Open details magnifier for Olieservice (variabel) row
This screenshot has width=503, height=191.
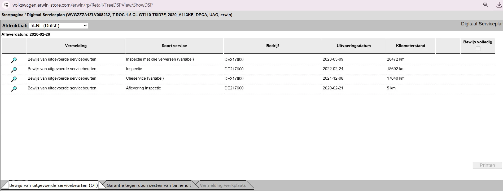tap(14, 79)
